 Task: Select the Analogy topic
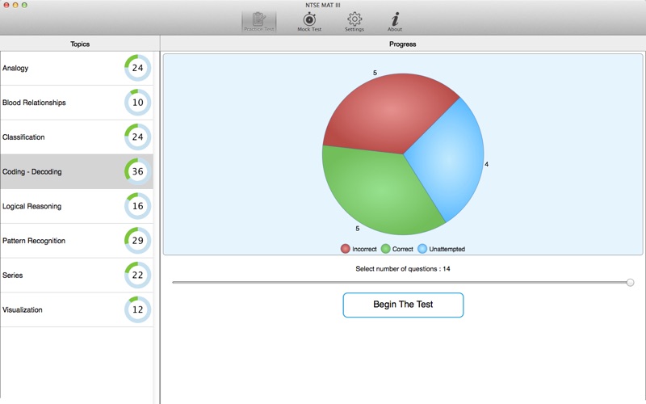tap(77, 68)
